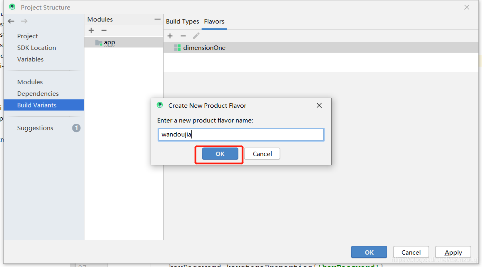
Task: Add a flavor with plus icon in Flavors tab
Action: click(170, 36)
